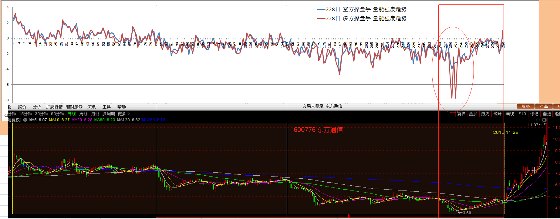Image resolution: width=560 pixels, height=219 pixels.
Task: Select legend entry 228日-空方操盘手-量能强度趋势
Action: pos(362,9)
